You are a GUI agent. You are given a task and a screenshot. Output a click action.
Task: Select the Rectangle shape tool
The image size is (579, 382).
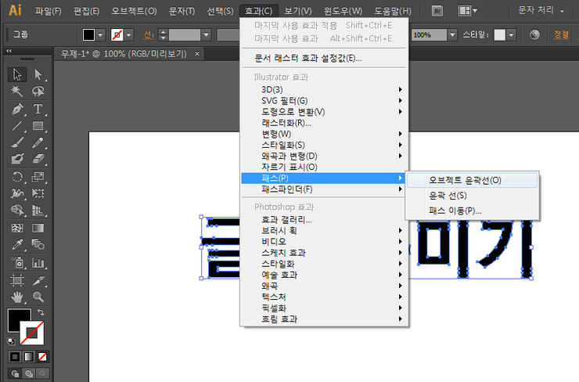(x=37, y=126)
